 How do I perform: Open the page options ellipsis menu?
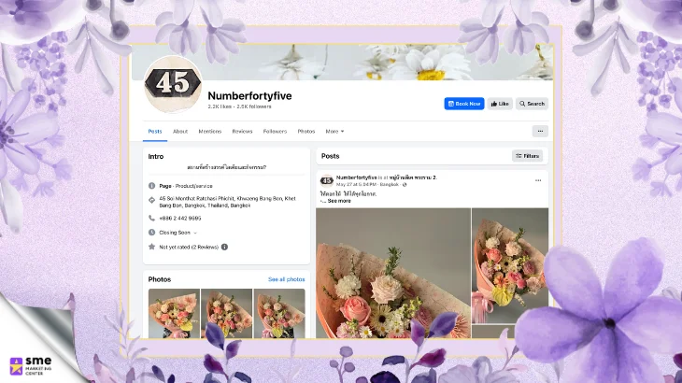540,131
